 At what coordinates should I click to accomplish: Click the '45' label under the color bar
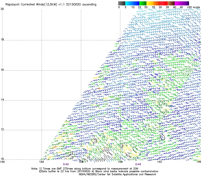click(181, 7)
